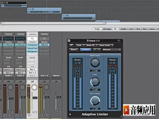
Task: Filter mixer by Aux channels
Action: tap(138, 29)
